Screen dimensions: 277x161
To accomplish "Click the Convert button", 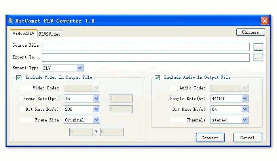I will (x=210, y=138).
